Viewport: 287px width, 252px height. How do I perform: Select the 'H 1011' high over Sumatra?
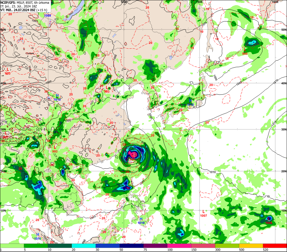(38, 237)
